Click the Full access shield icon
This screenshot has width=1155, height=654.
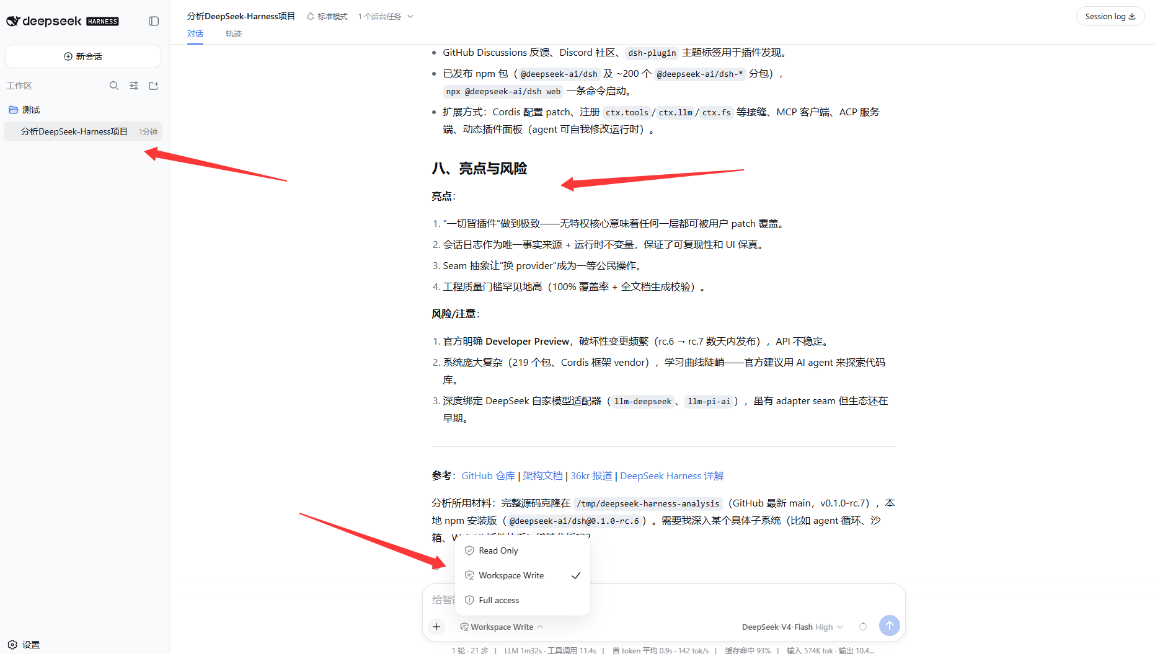point(469,600)
